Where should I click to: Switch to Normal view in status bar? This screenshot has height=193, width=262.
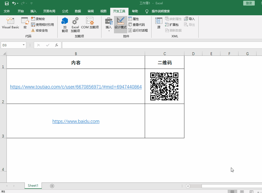point(232,191)
